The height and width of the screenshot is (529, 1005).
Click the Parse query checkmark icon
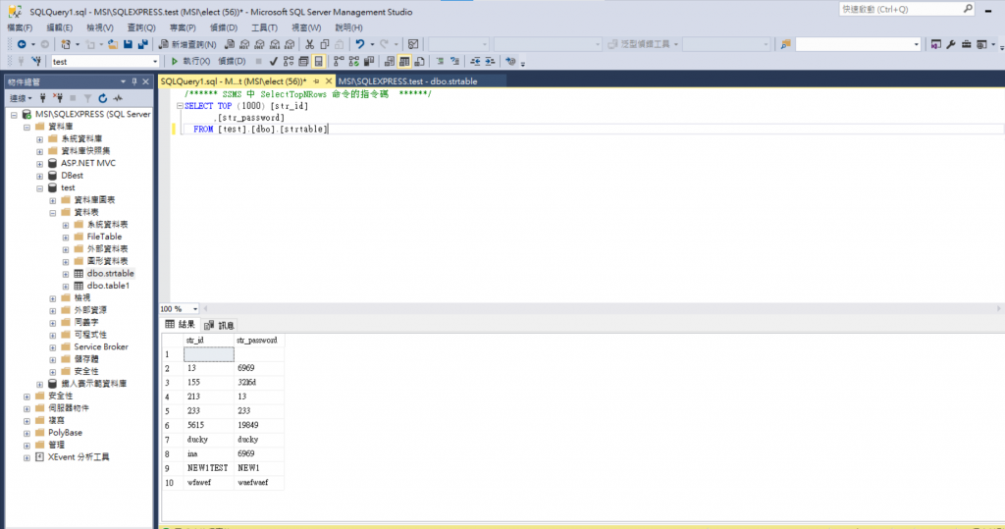click(x=274, y=62)
